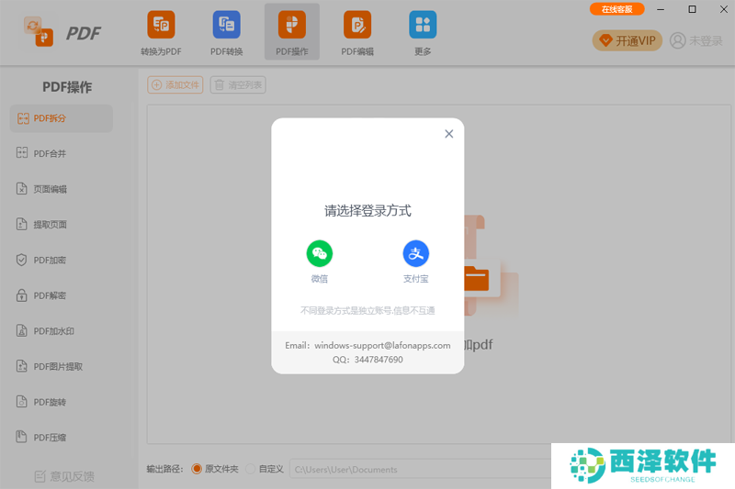Image resolution: width=735 pixels, height=489 pixels.
Task: Select 原文件夹 output radio button
Action: [x=197, y=469]
